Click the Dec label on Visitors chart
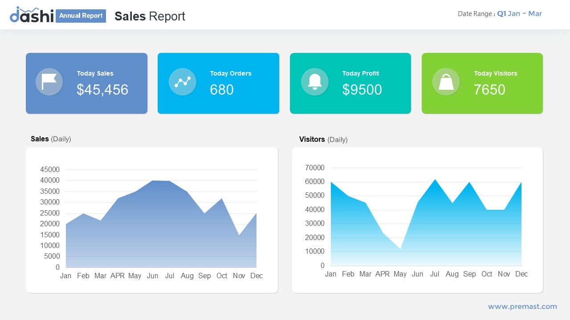This screenshot has height=320, width=570. click(x=521, y=274)
